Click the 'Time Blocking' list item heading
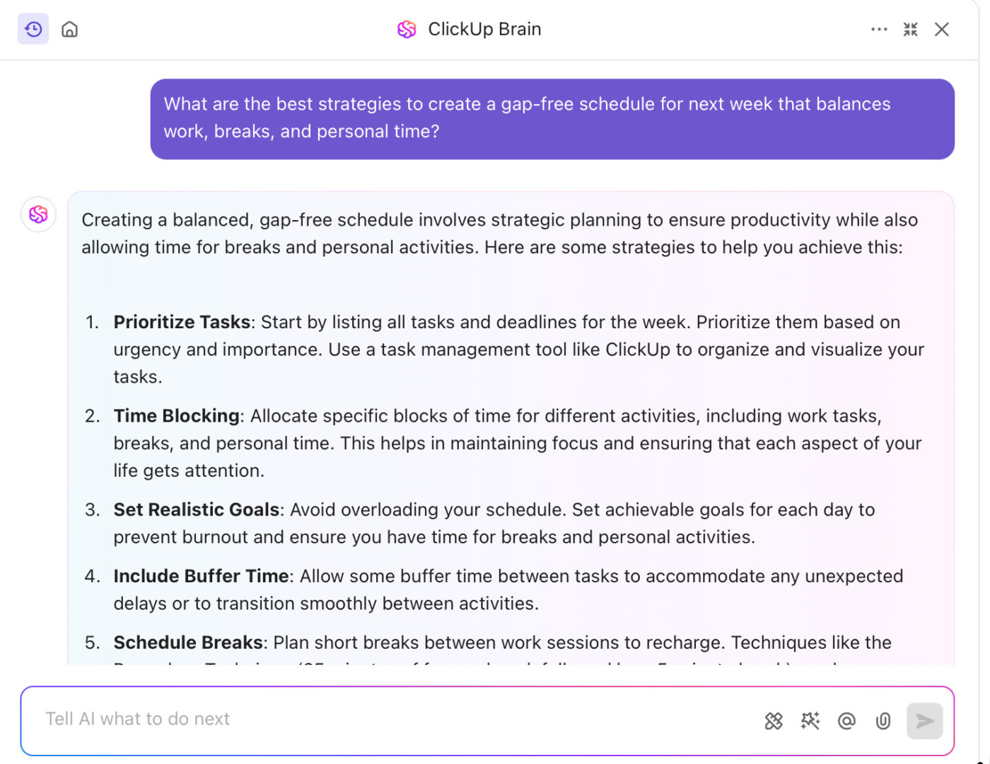 177,416
